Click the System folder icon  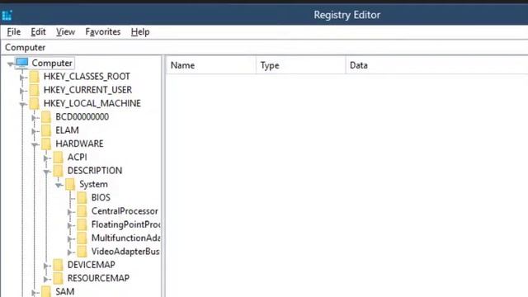pos(70,185)
